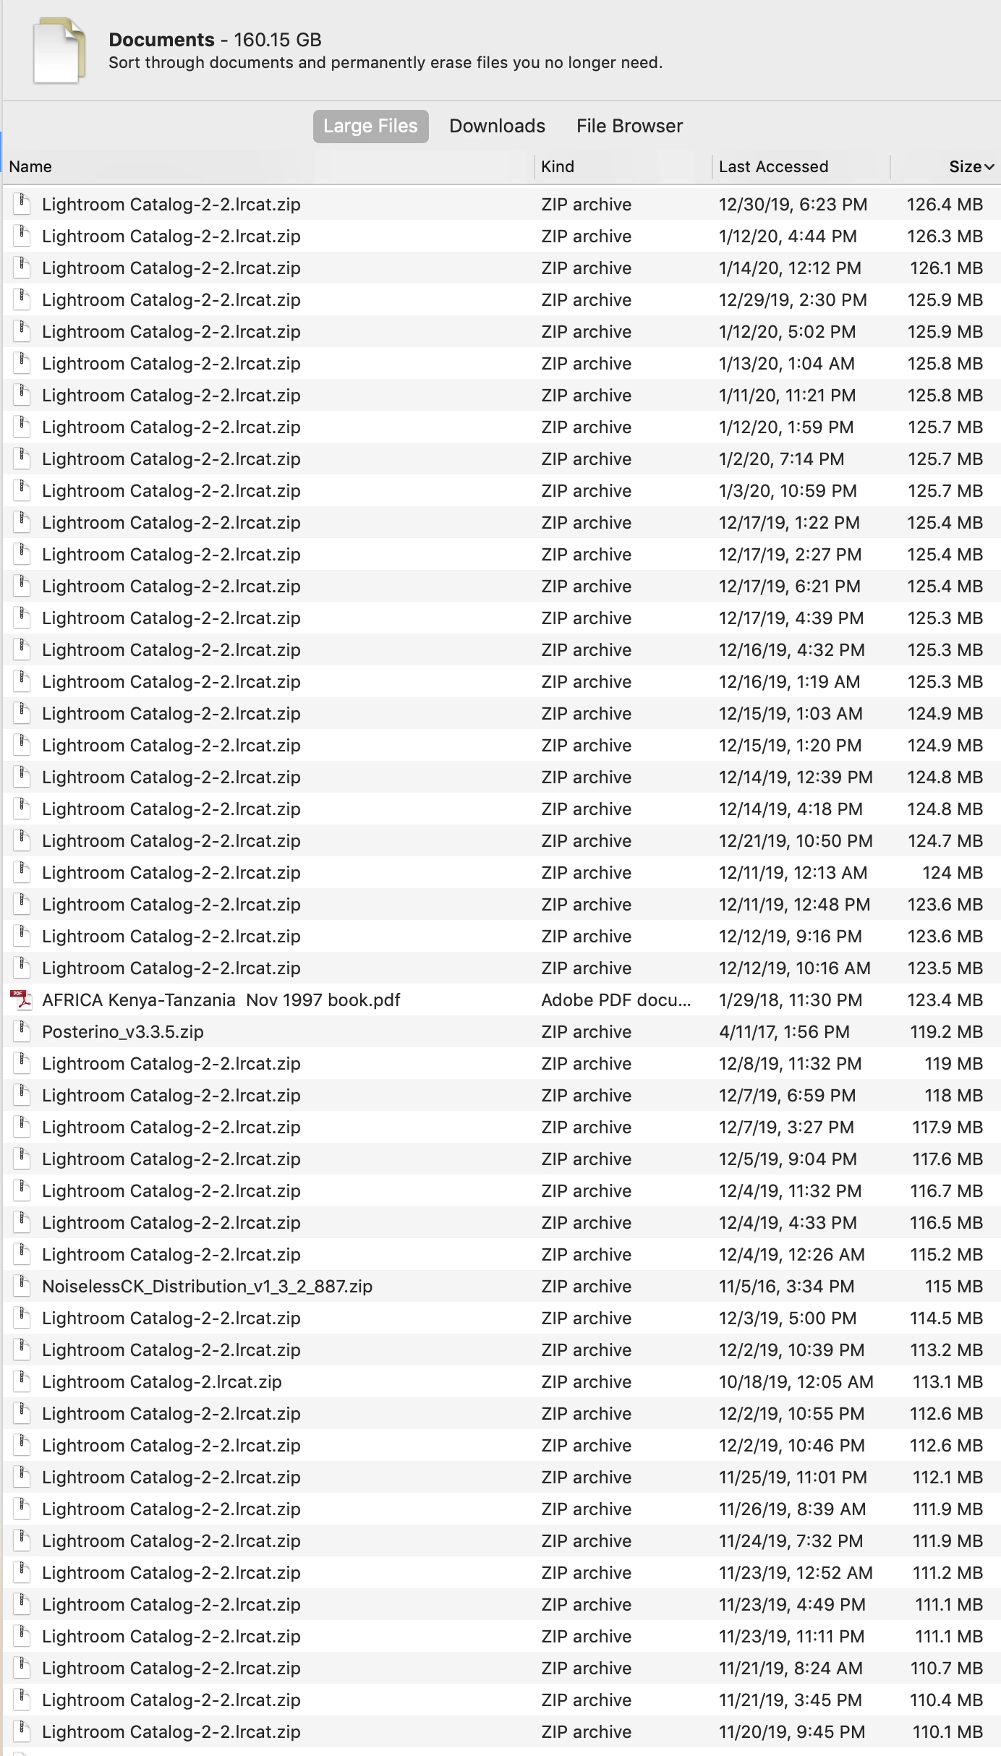
Task: Click zip icon of Lightroom Catalog-2.lrcat.zip
Action: 22,1381
